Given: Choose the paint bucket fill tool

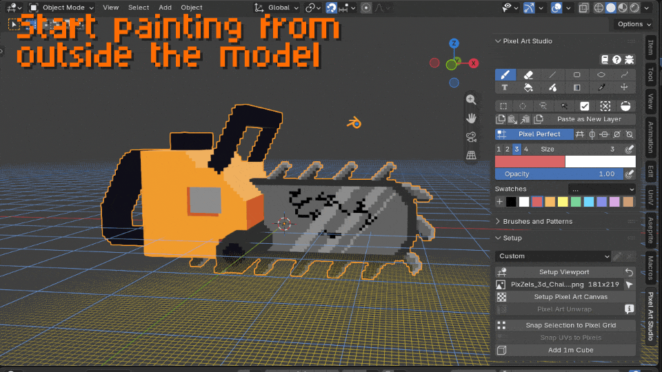Looking at the screenshot, I should [x=528, y=87].
